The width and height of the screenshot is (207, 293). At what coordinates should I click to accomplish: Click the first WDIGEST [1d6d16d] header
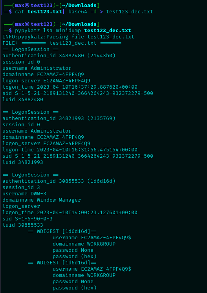[x=62, y=231]
